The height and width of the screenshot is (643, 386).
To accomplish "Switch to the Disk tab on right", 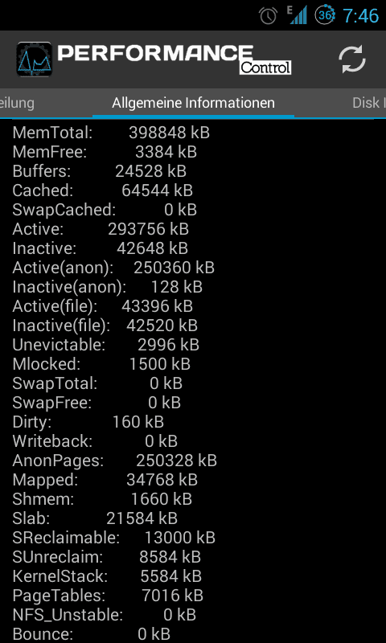I will coord(369,103).
